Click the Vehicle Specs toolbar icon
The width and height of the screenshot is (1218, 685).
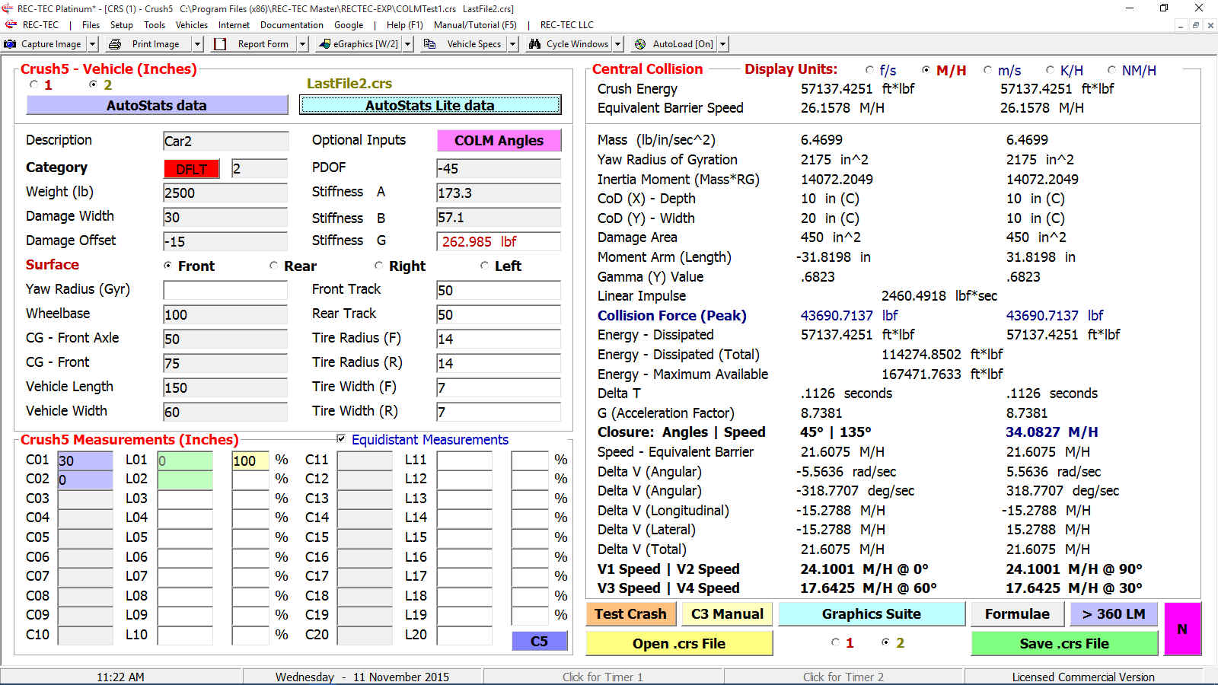click(429, 44)
